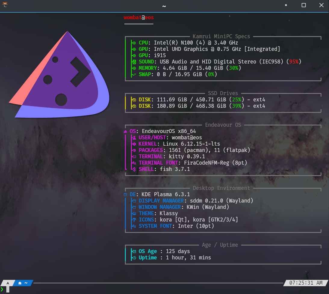
Task: Click 'EndeavourOS x86_64' text
Action: click(x=169, y=131)
